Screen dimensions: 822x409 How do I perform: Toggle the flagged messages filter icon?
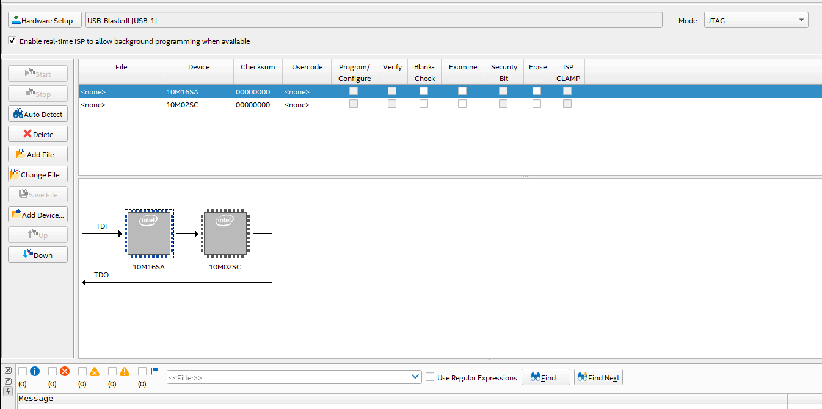pos(155,370)
